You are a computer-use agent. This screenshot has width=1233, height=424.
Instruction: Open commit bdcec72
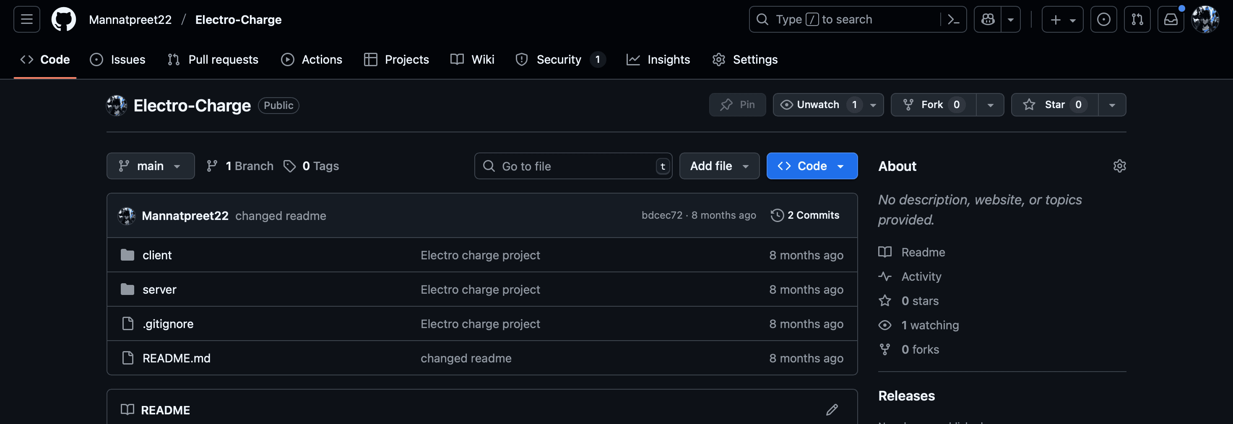click(662, 215)
